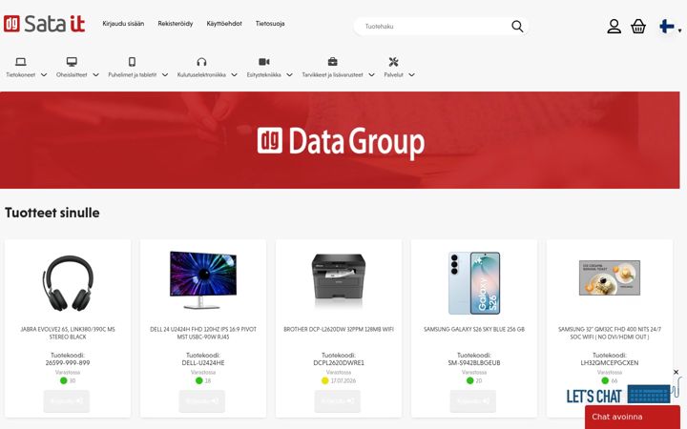Click the Chat avoinna button
Viewport: 687px width, 429px height.
point(633,418)
